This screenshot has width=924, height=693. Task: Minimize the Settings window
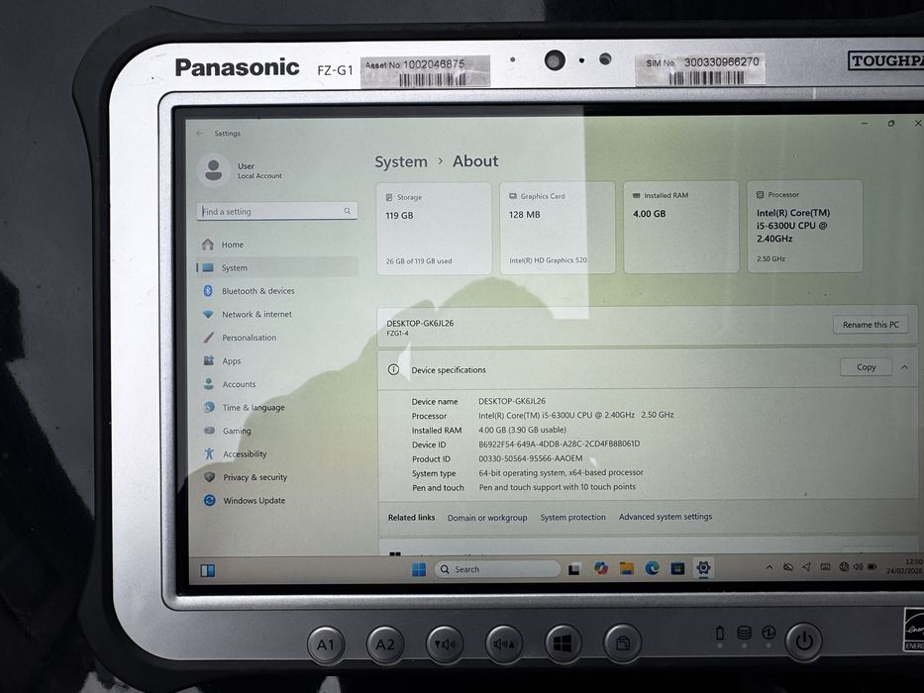[x=865, y=123]
